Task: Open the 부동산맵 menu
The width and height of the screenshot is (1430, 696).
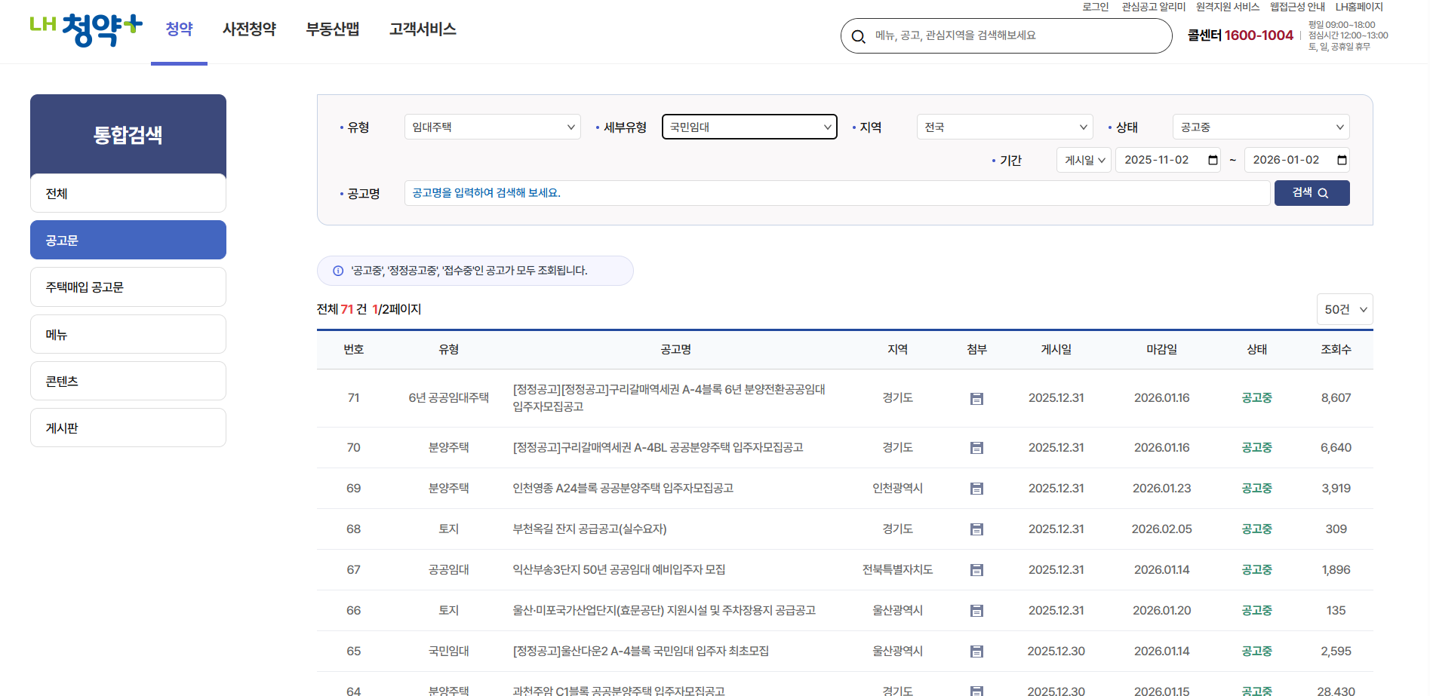Action: [333, 29]
